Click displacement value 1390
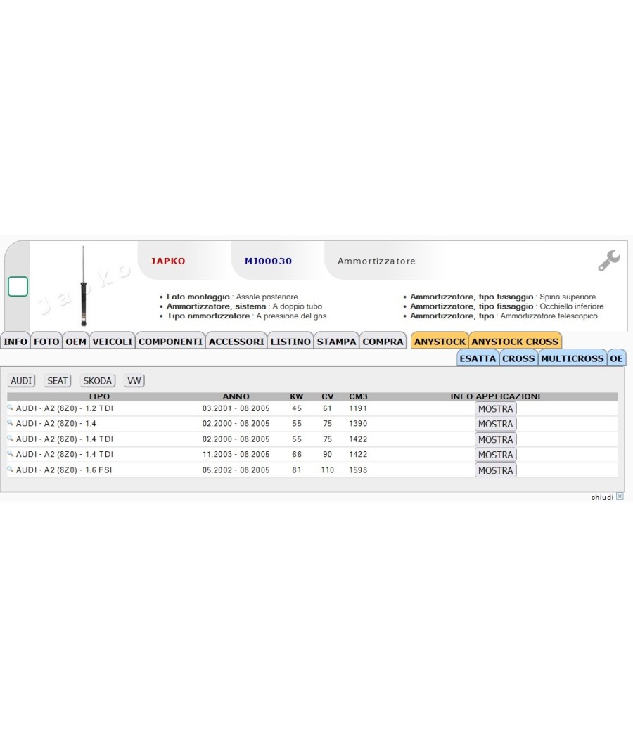Viewport: 633px width, 738px height. point(358,423)
